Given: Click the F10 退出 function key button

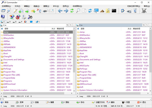Looking at the screenshot, I should (x=141, y=102).
